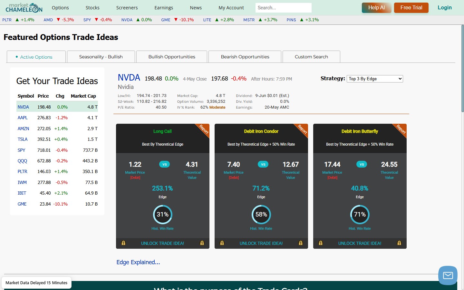Screen dimensions: 464x290
Task: Click MSTR up arrow in ticker bar
Action: (x=260, y=20)
